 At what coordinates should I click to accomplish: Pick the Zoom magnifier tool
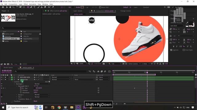[13, 7]
